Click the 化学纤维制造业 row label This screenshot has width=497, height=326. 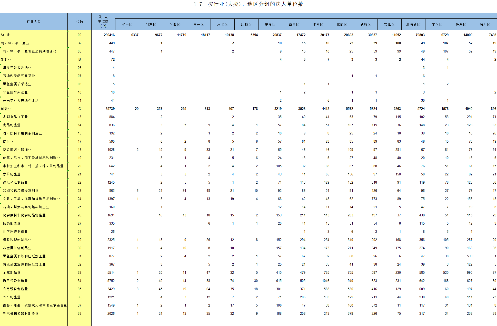coord(15,232)
